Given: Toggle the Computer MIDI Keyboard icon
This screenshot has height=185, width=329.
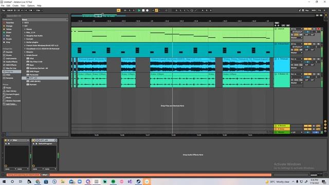Looking at the screenshot, I should 303,10.
